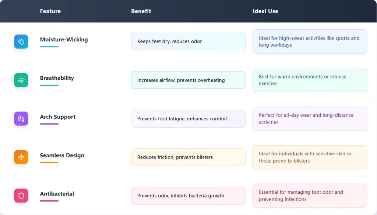Select the Ideal Use column header
This screenshot has height=215, width=377.
(265, 11)
